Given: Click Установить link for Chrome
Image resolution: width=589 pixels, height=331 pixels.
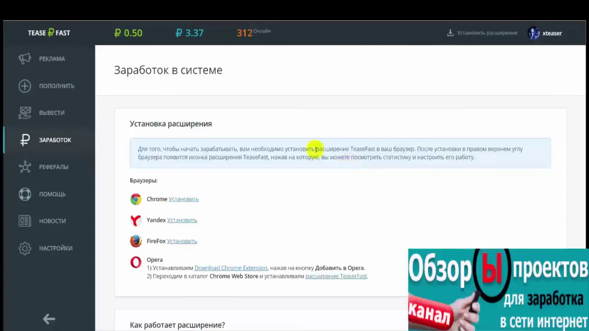Looking at the screenshot, I should click(x=184, y=199).
